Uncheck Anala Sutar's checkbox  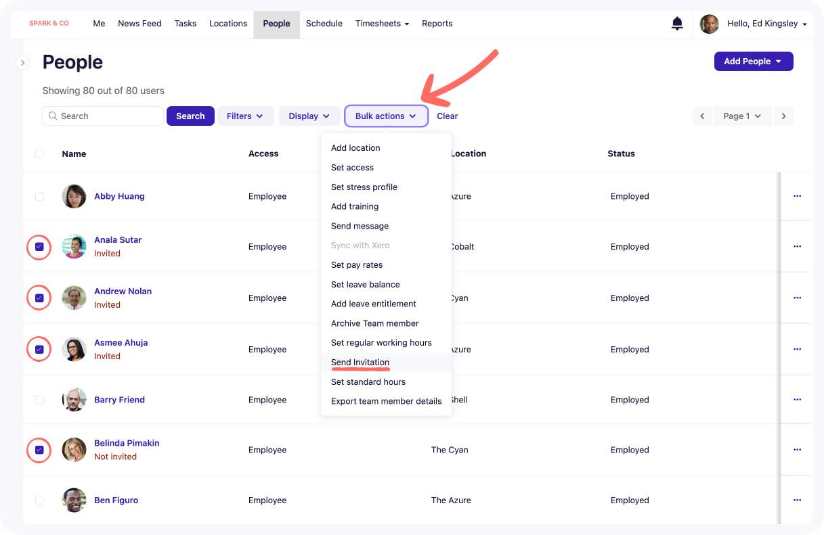tap(39, 247)
